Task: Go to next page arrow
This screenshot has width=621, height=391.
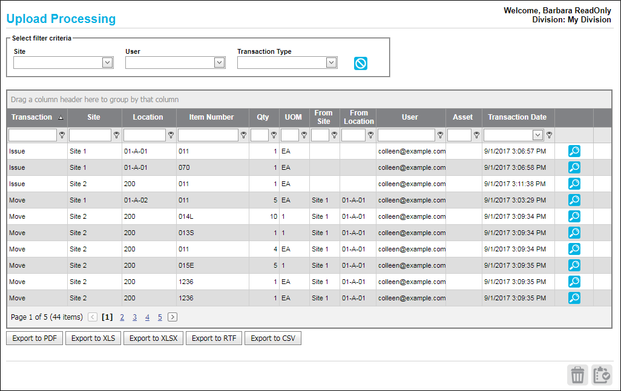Action: pos(172,317)
